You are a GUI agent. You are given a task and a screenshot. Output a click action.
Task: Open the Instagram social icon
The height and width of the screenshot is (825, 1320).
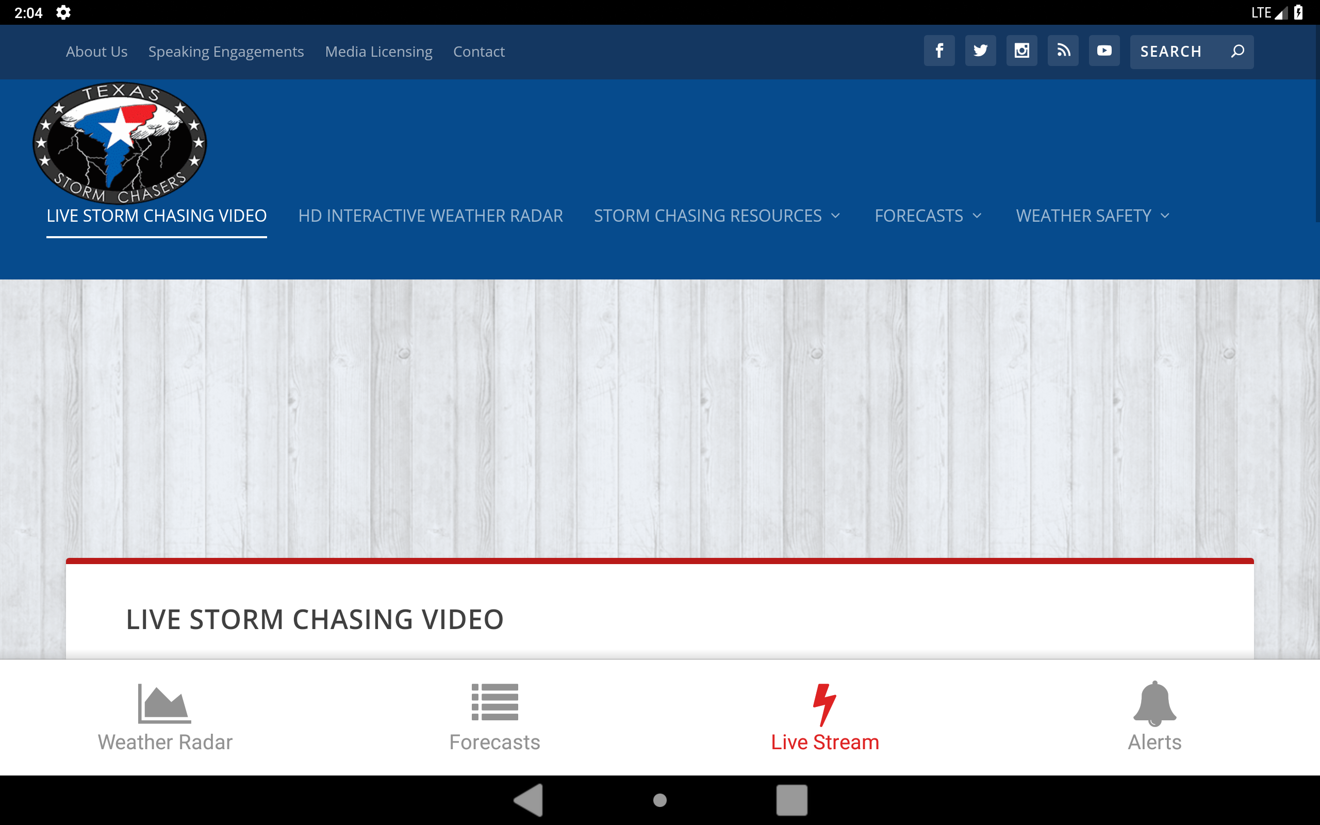tap(1021, 51)
